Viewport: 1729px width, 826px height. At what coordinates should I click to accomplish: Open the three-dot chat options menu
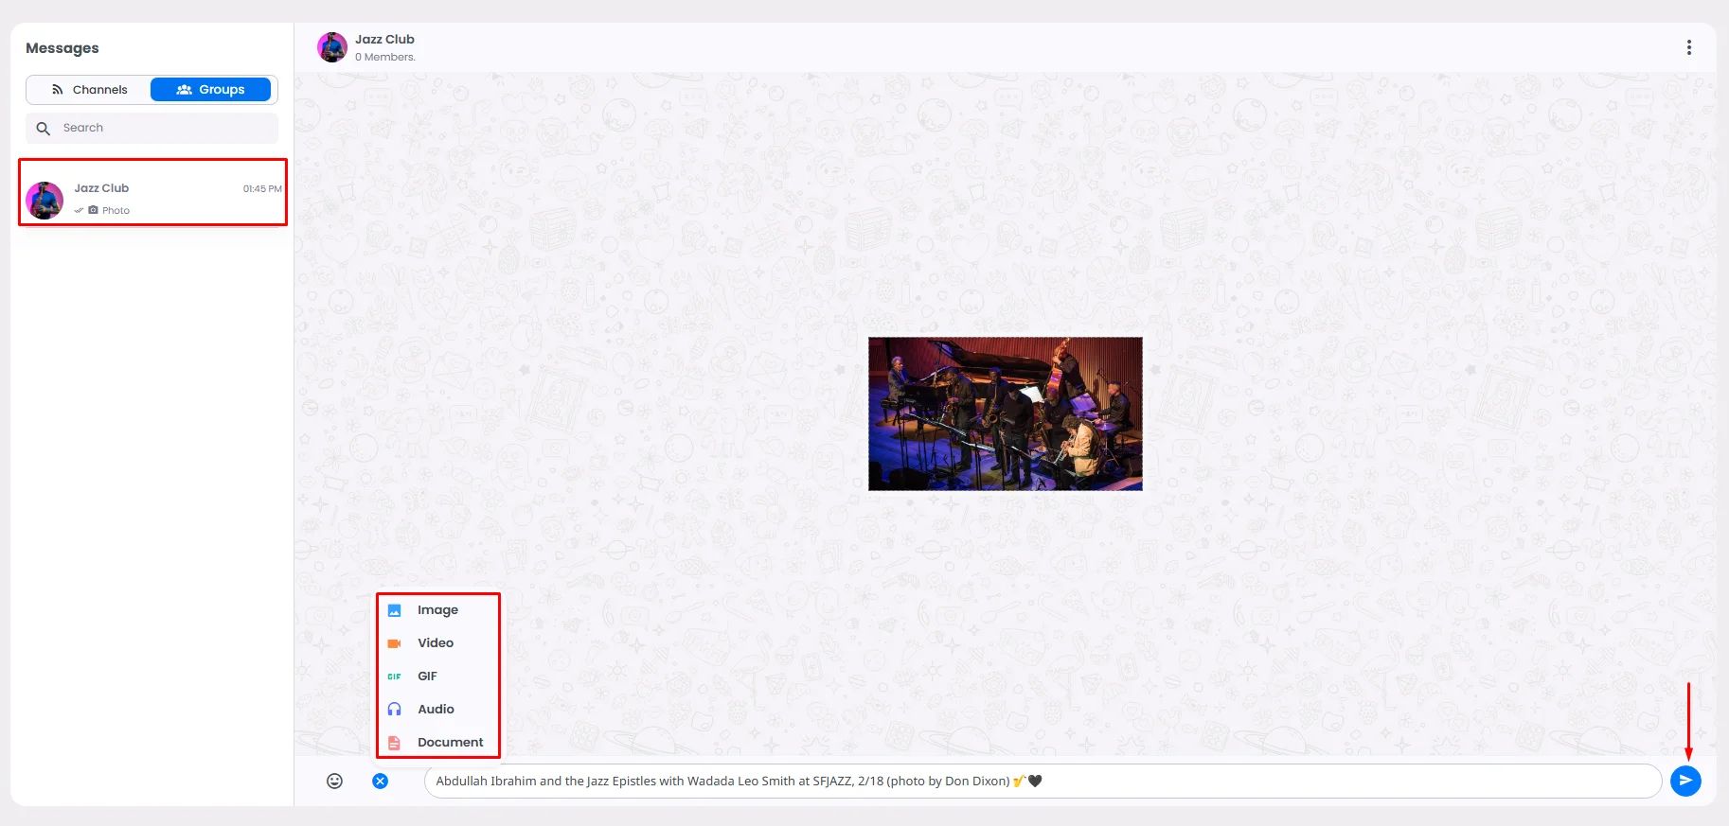pos(1689,47)
